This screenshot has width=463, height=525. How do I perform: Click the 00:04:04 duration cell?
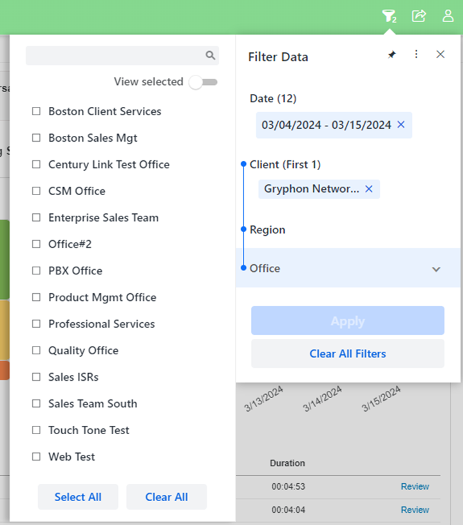coord(288,510)
